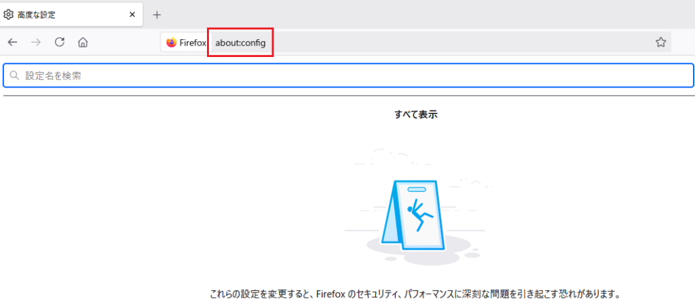Viewport: 695px width, 306px height.
Task: Click the falling figure on the warning sign
Action: pyautogui.click(x=419, y=215)
